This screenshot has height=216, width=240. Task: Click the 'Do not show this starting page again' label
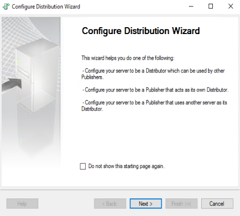(126, 166)
